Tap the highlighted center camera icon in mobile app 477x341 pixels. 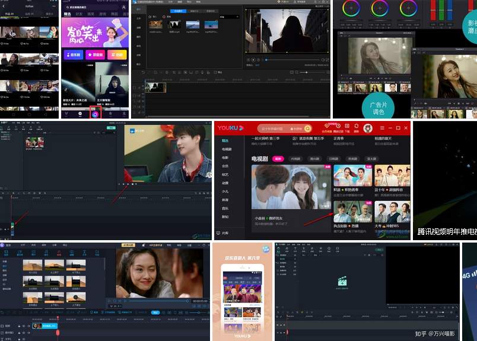(x=95, y=114)
